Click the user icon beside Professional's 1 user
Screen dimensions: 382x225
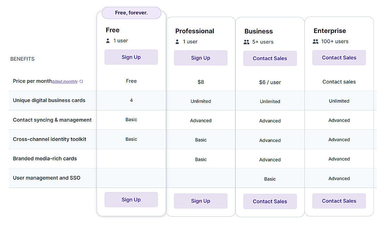(x=177, y=42)
